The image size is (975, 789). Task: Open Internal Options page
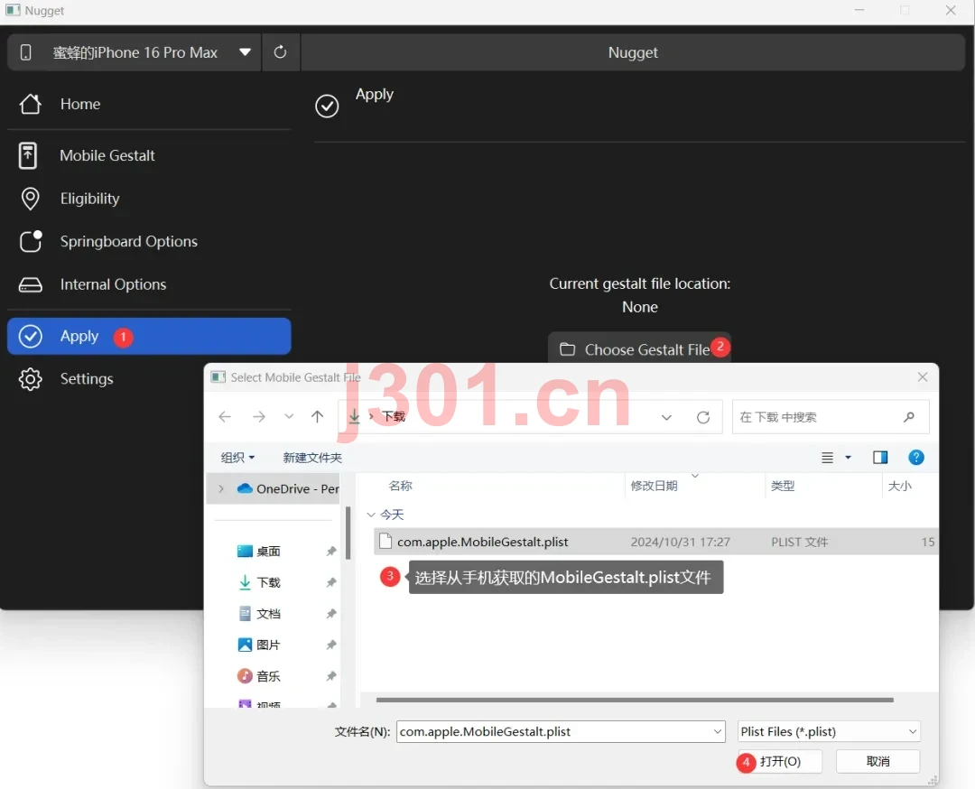149,284
